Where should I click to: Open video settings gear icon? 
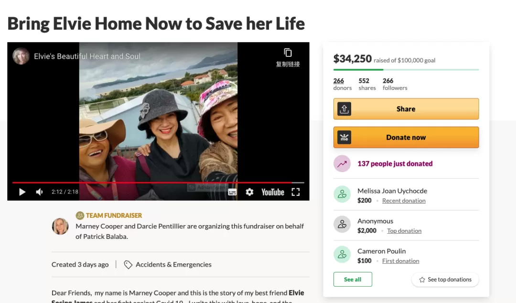pyautogui.click(x=249, y=192)
